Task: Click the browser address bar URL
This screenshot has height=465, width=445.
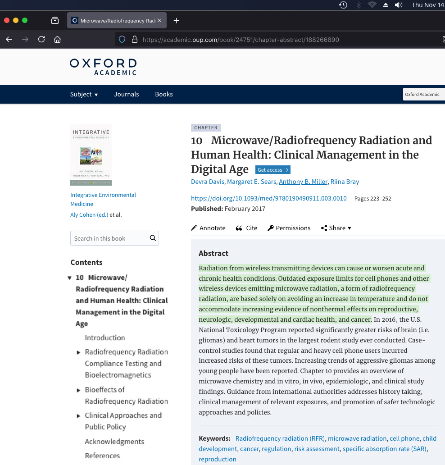Action: pyautogui.click(x=241, y=40)
